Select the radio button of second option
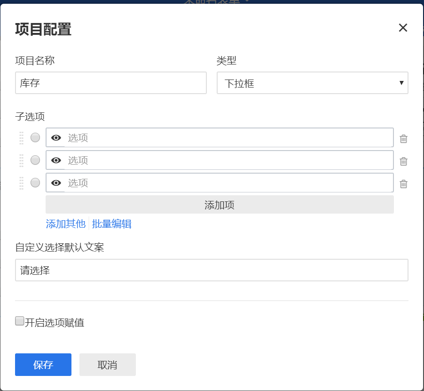This screenshot has width=424, height=391. coord(35,160)
